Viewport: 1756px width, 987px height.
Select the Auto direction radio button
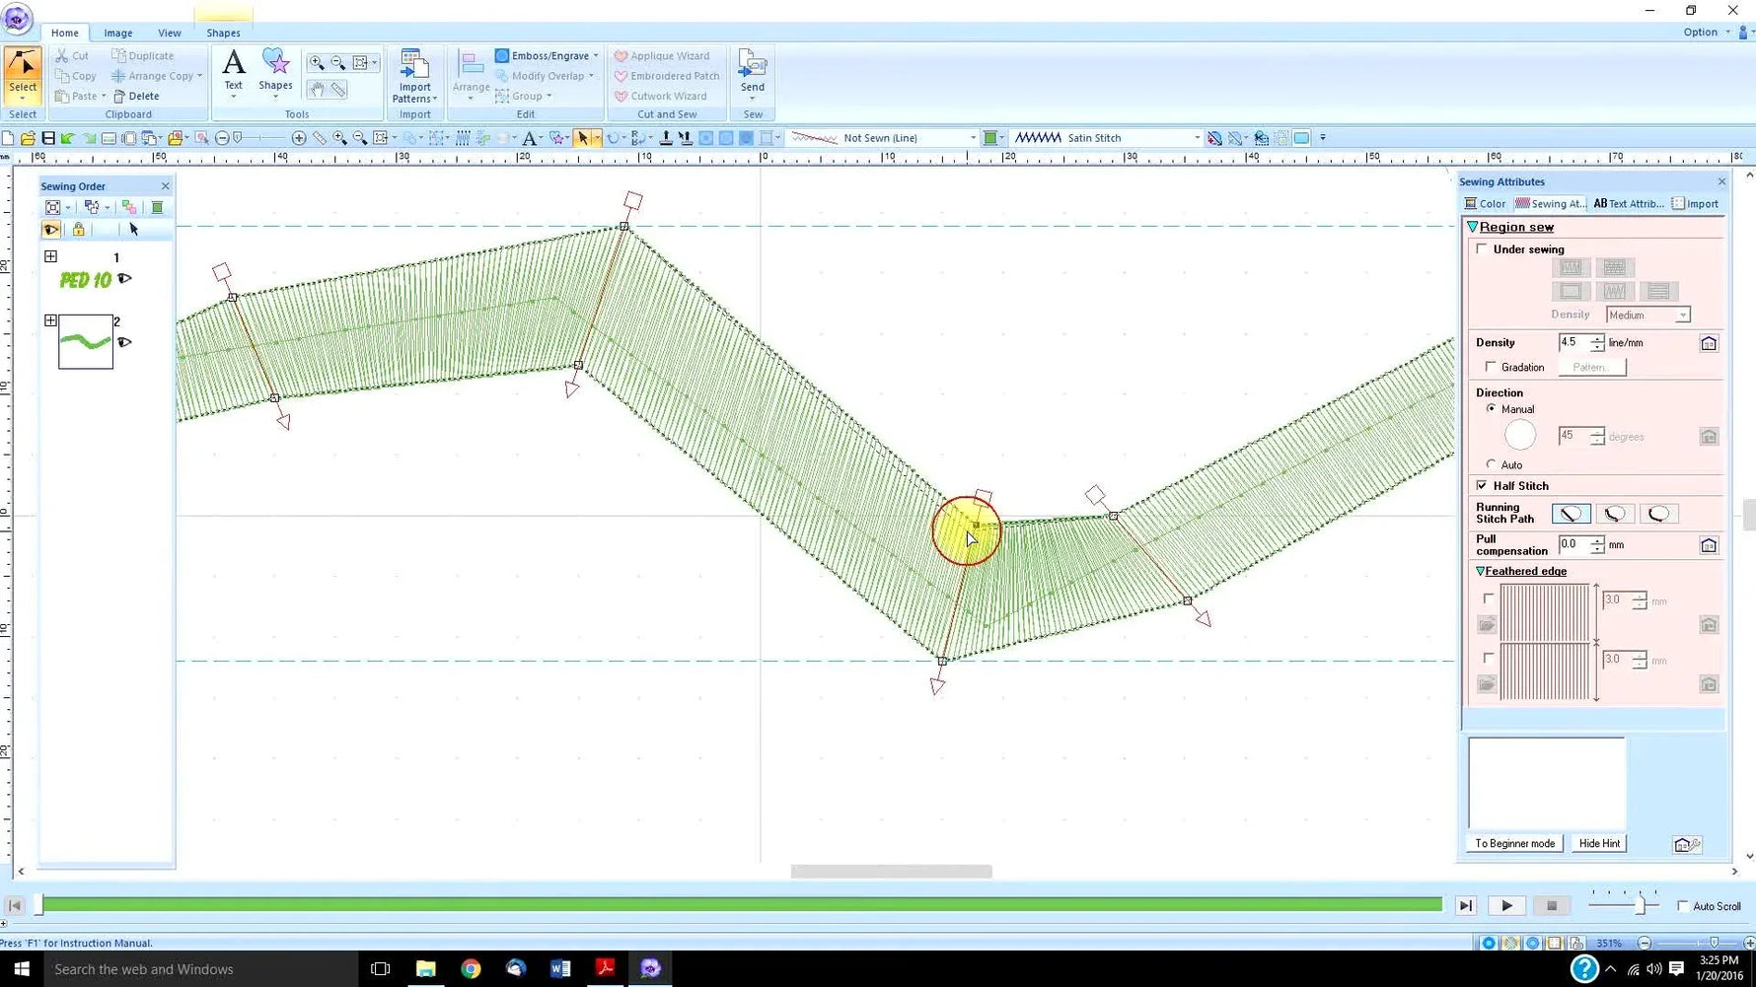[1492, 463]
